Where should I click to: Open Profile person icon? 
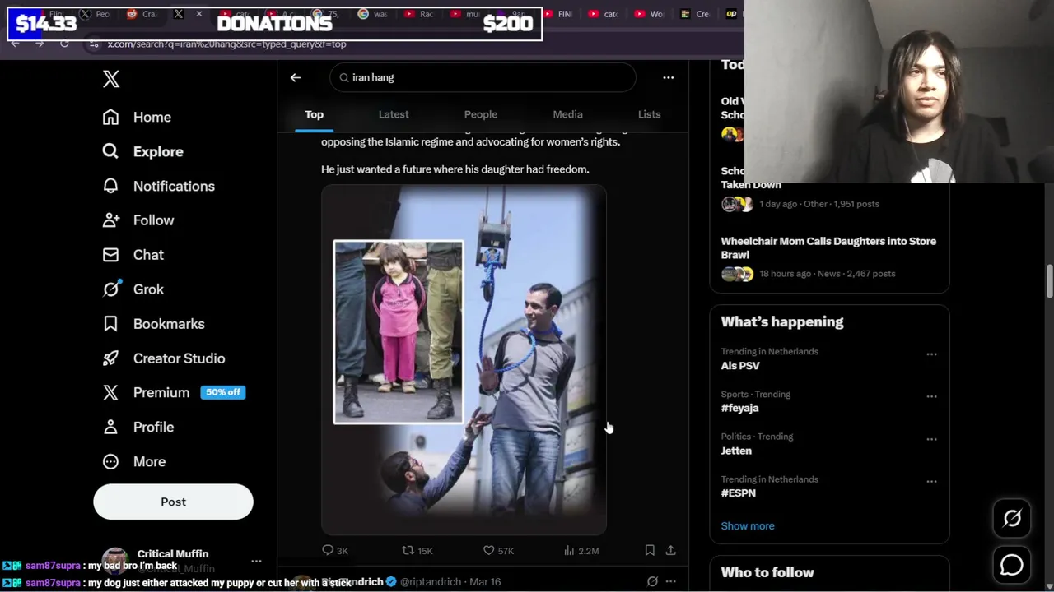point(110,427)
